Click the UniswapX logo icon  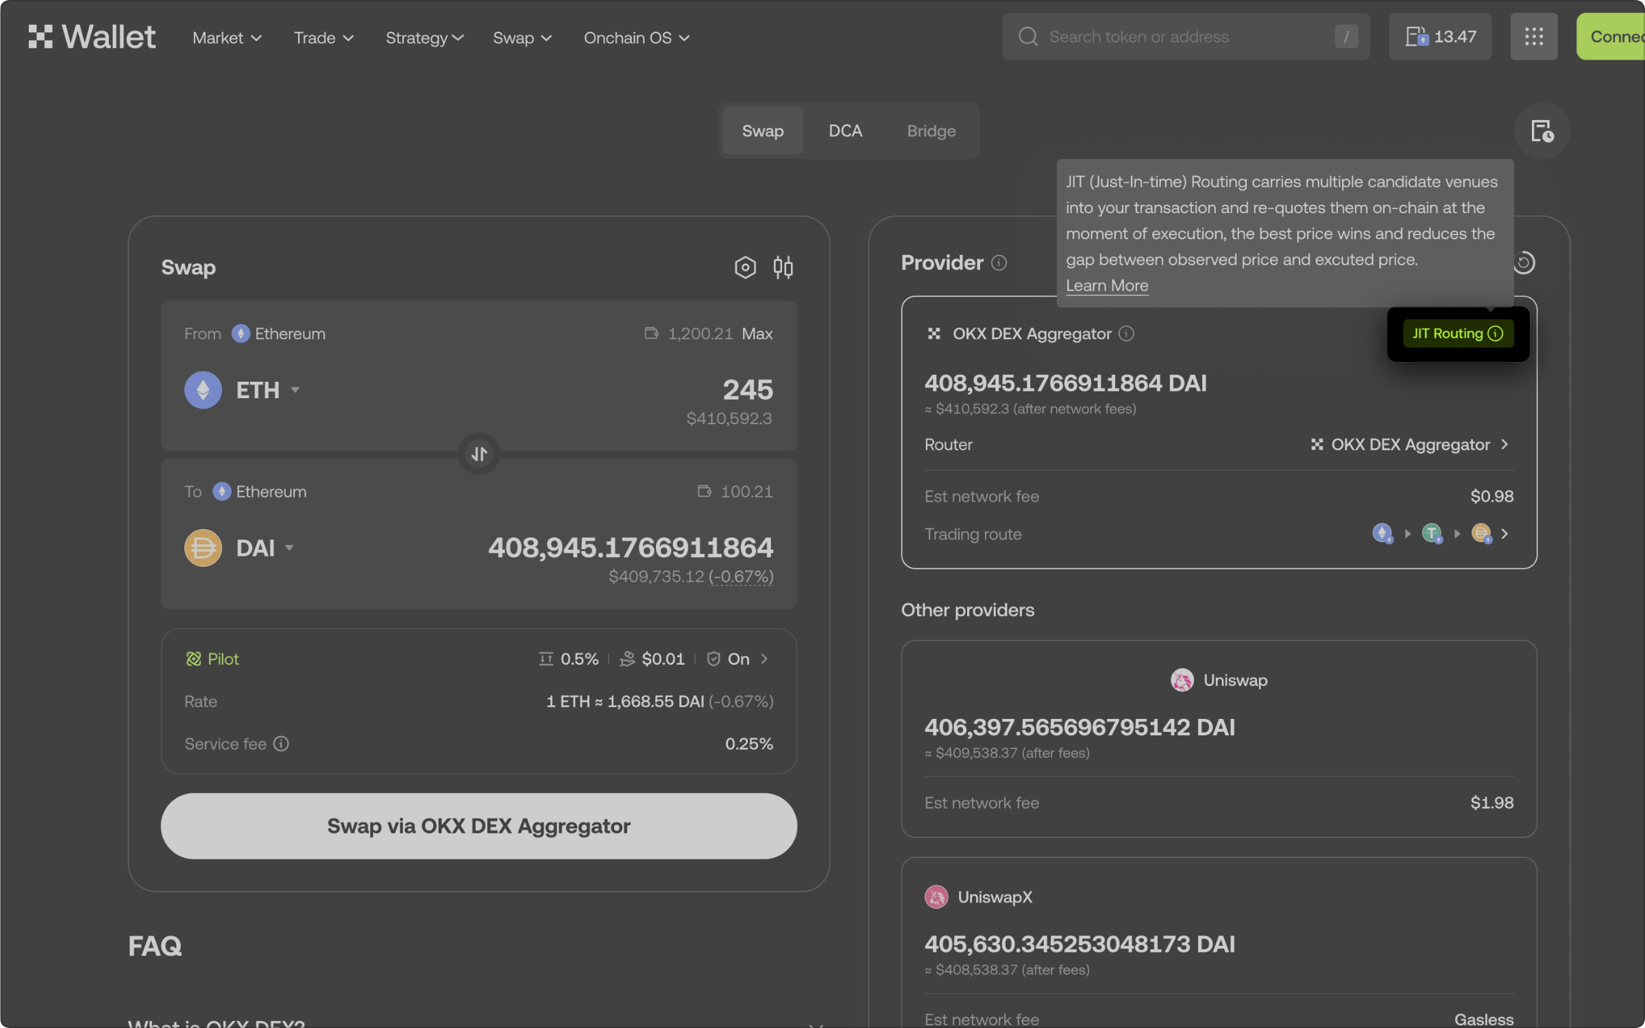point(936,897)
